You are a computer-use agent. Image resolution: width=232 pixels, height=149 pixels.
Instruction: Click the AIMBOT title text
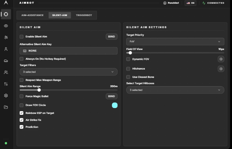27,3
